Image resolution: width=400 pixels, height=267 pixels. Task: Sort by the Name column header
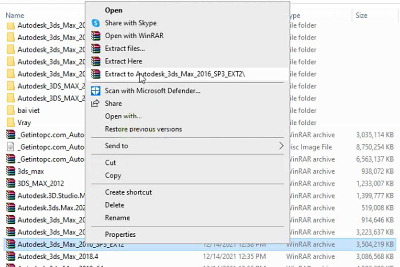point(15,15)
